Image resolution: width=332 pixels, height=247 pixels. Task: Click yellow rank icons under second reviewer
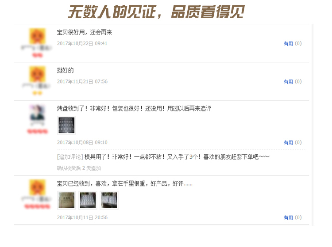[38, 93]
